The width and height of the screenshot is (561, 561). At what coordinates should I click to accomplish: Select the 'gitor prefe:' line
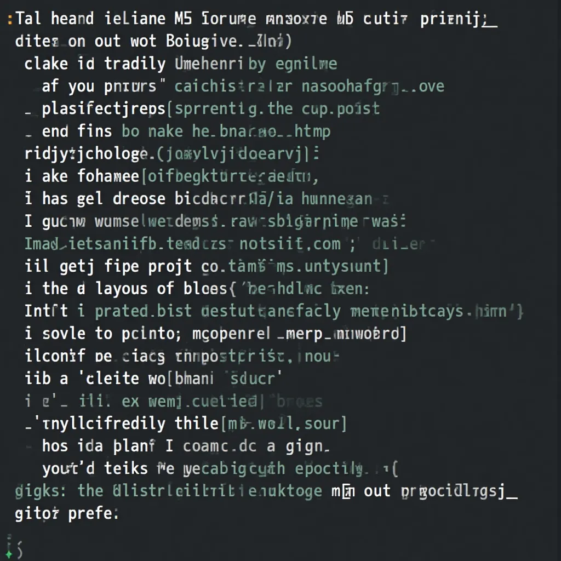(66, 514)
